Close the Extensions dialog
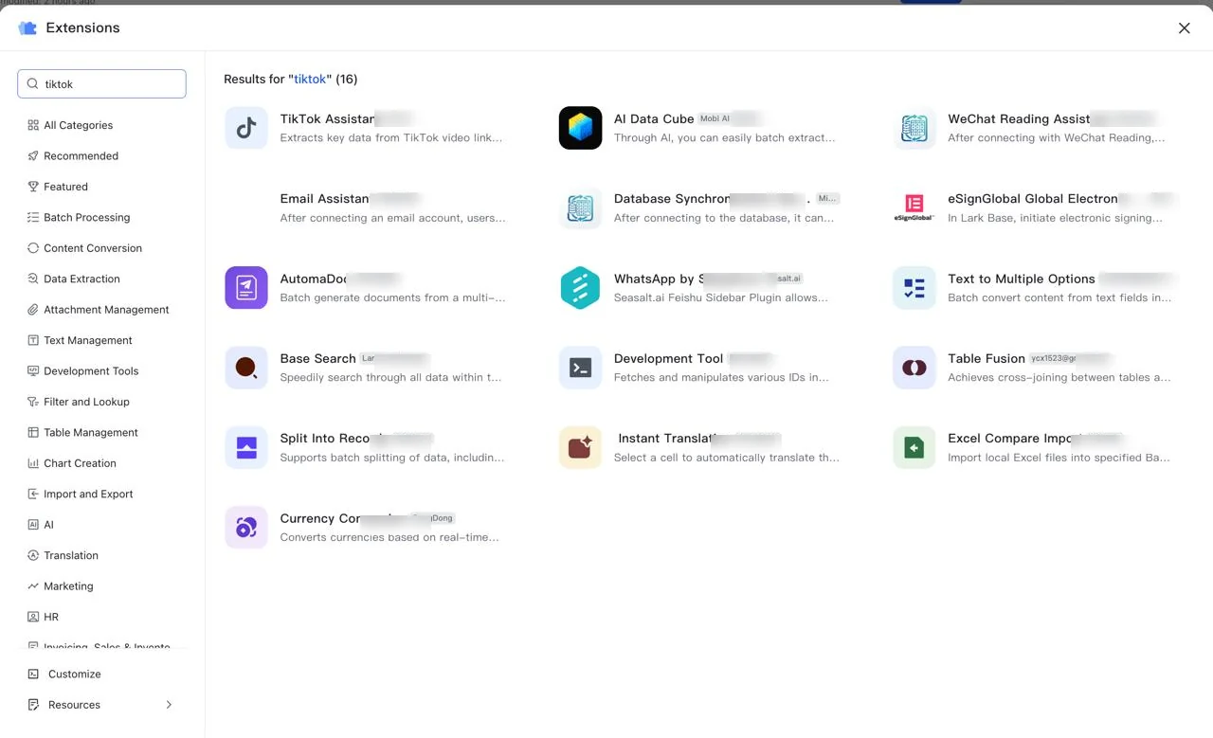This screenshot has height=738, width=1213. click(1185, 28)
